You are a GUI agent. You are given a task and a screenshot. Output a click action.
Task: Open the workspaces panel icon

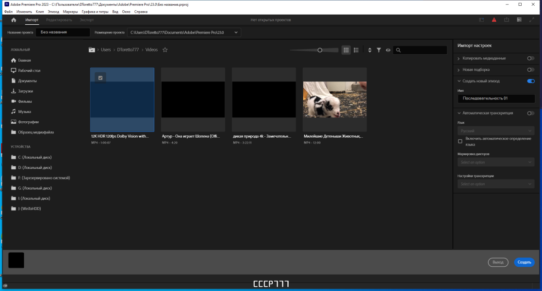(x=519, y=20)
